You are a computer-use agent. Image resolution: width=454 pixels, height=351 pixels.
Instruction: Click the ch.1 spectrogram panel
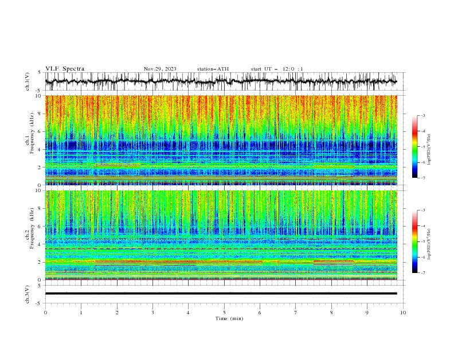pyautogui.click(x=221, y=140)
